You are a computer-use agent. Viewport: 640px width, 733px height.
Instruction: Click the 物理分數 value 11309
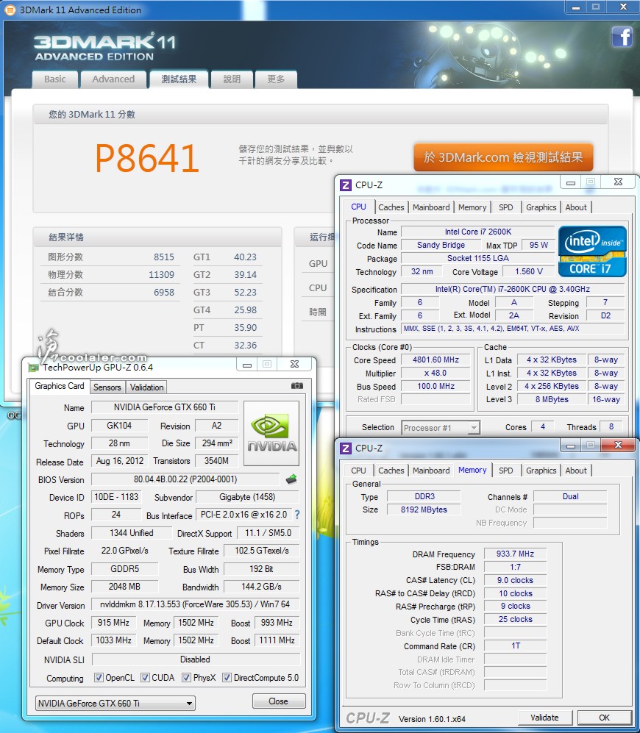(161, 275)
